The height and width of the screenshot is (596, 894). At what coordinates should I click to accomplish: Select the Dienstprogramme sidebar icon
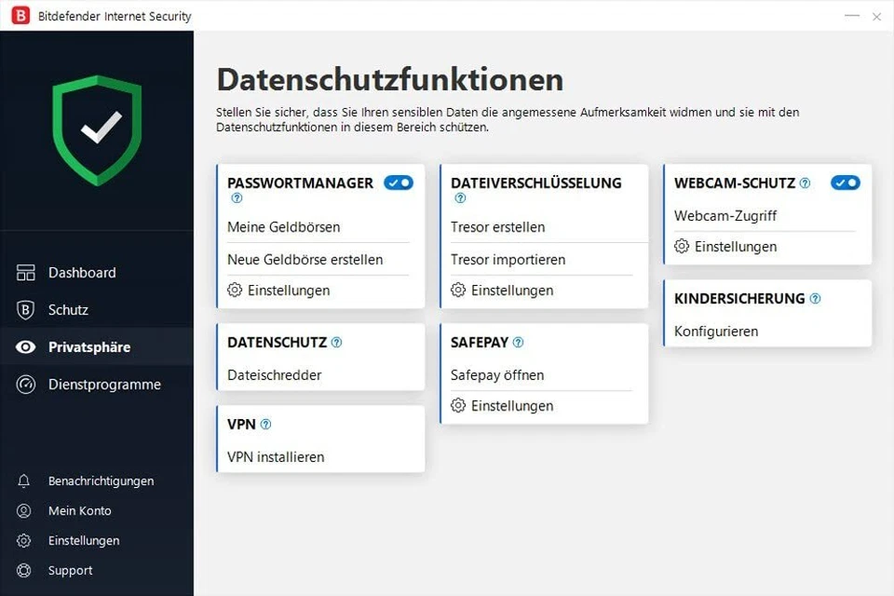(28, 384)
